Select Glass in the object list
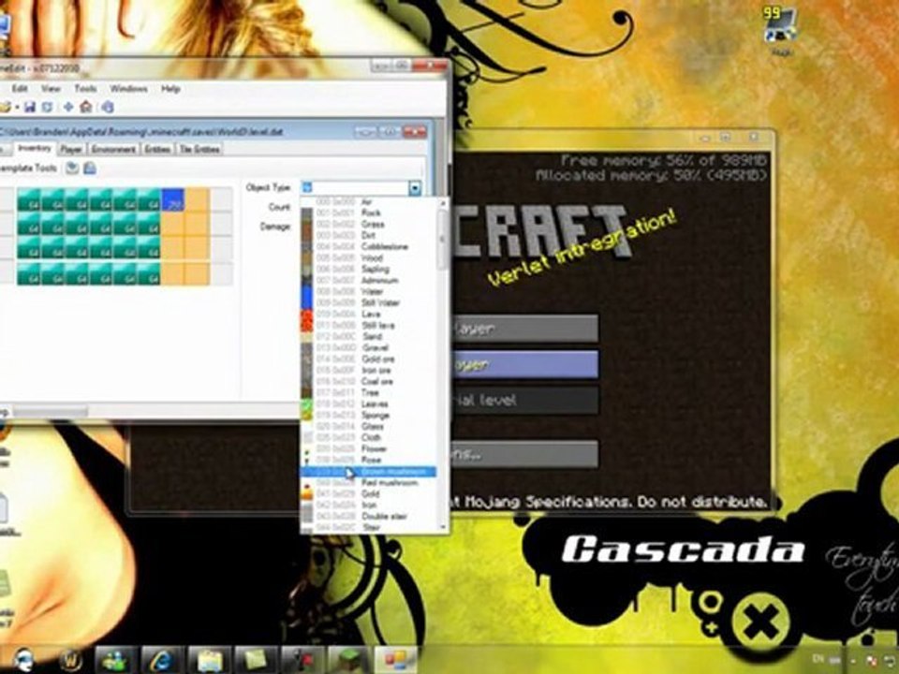899x674 pixels. point(369,427)
